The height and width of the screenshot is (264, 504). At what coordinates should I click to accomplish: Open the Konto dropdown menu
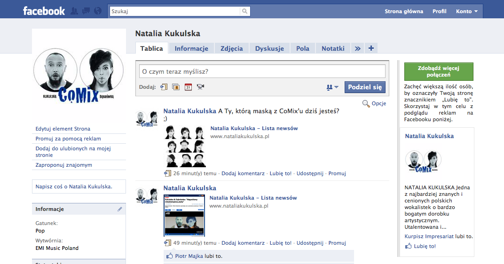(466, 11)
